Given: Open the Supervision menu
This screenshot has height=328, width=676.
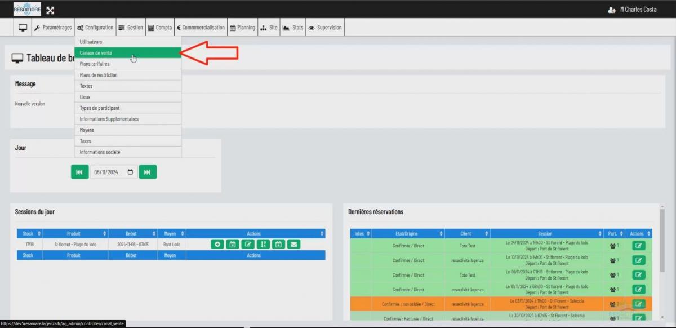Looking at the screenshot, I should [x=325, y=28].
